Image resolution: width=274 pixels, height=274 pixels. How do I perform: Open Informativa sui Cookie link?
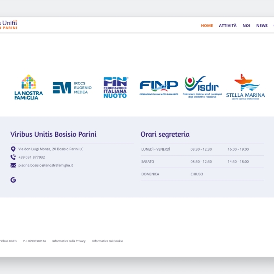click(x=107, y=241)
